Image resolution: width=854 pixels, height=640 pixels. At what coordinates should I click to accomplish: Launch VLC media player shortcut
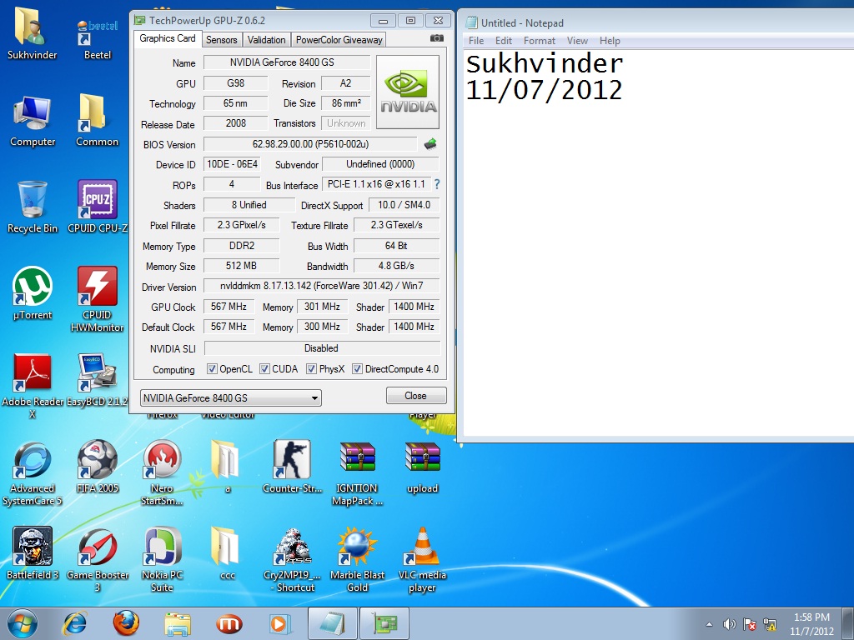tap(422, 559)
